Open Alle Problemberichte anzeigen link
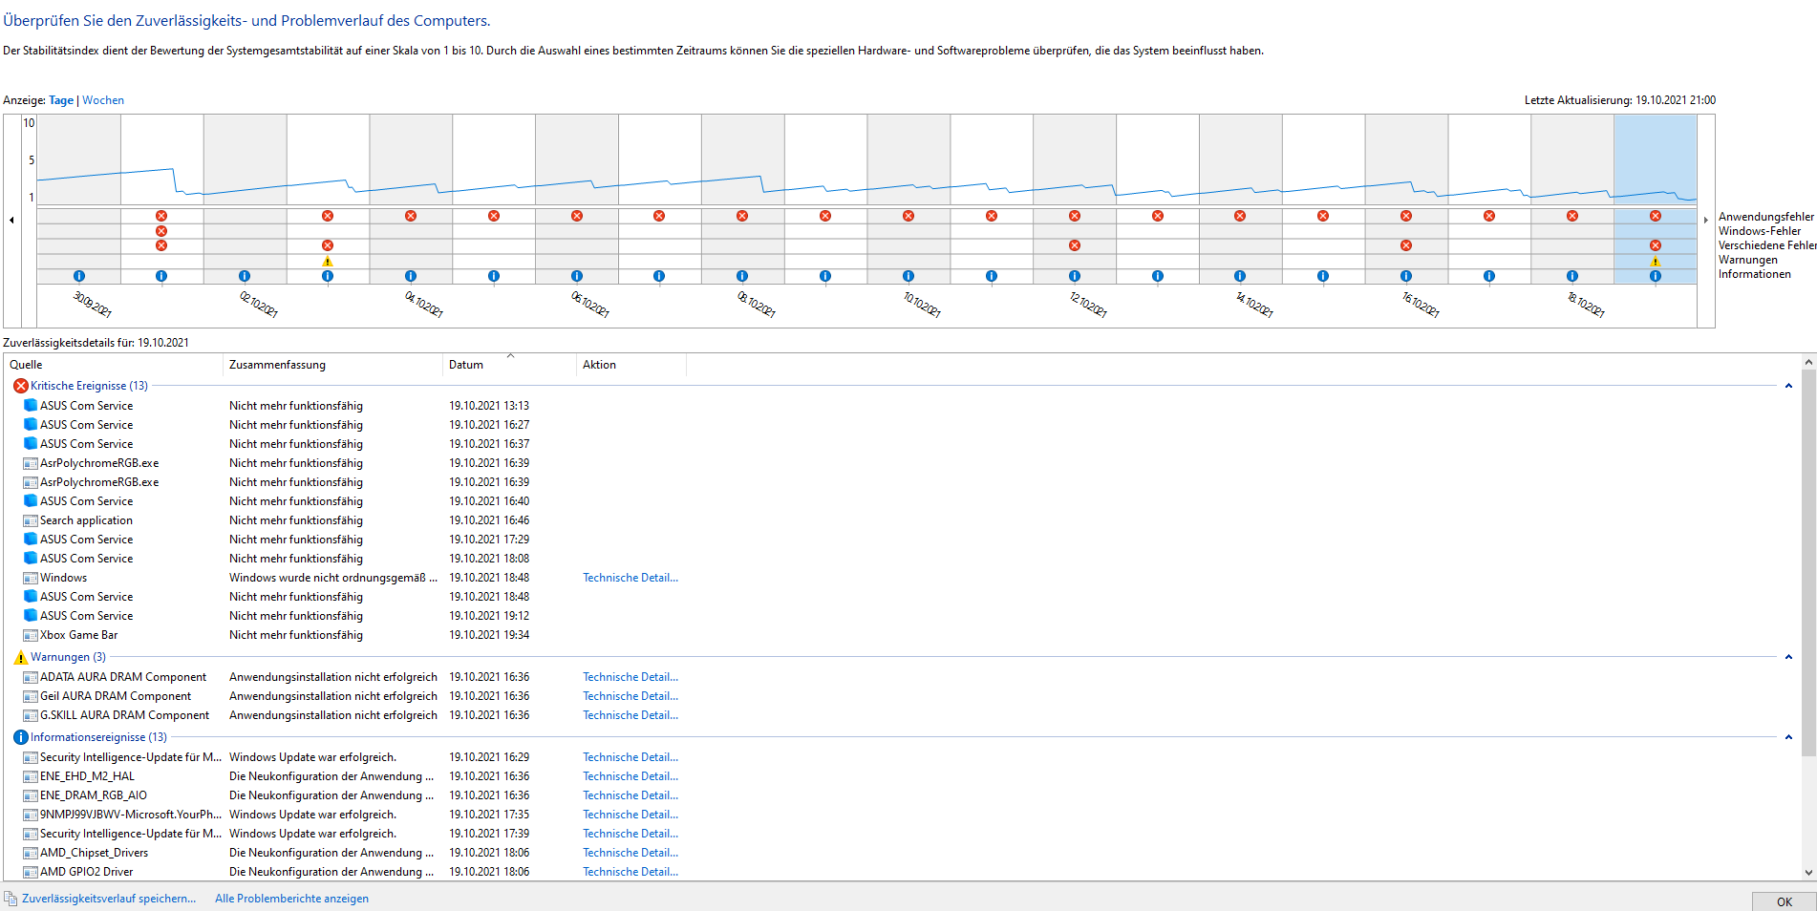This screenshot has width=1817, height=911. (x=291, y=899)
